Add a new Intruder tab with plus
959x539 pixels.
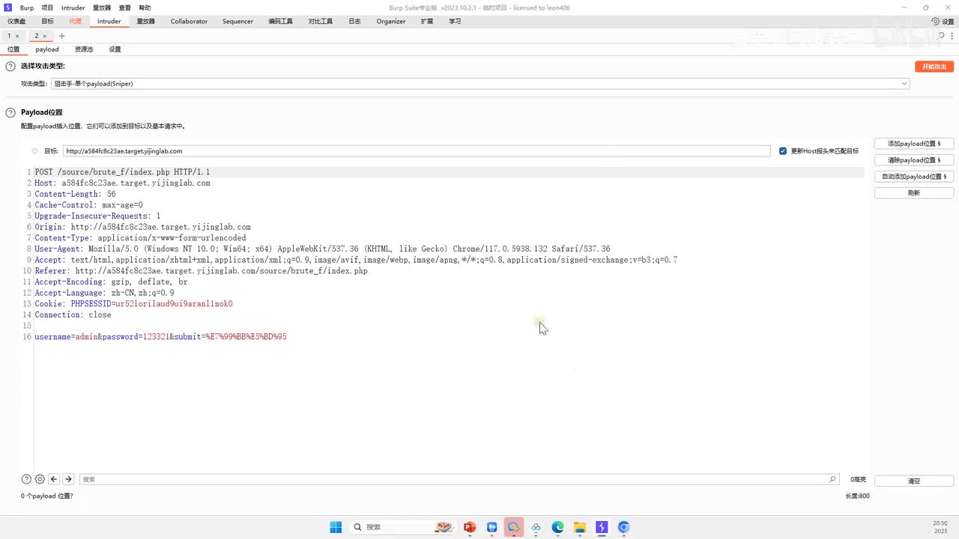(61, 36)
